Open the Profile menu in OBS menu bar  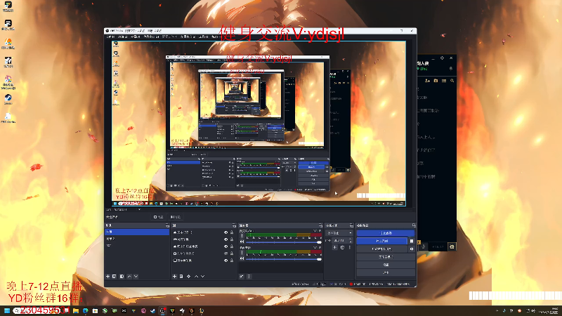[170, 37]
